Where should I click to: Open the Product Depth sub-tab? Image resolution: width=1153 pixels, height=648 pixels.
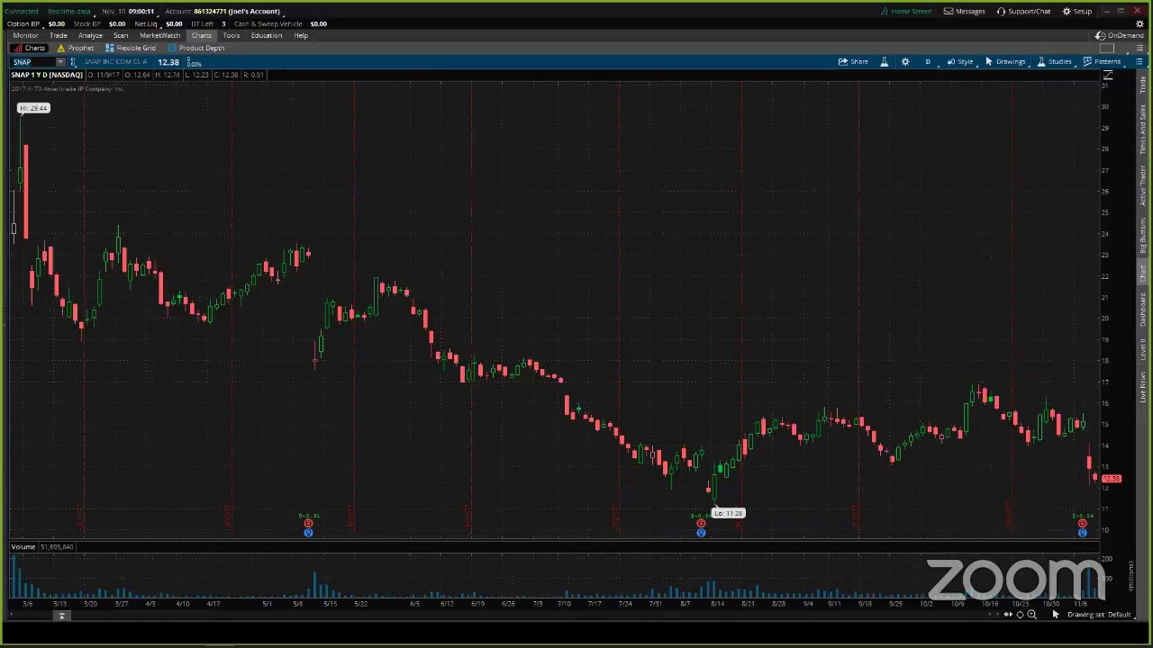coord(195,48)
